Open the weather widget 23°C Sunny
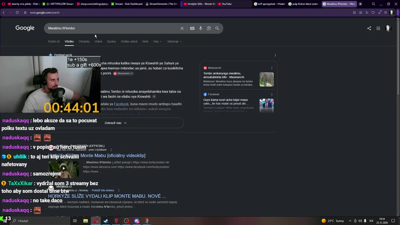This screenshot has width=400, height=225. 333,221
